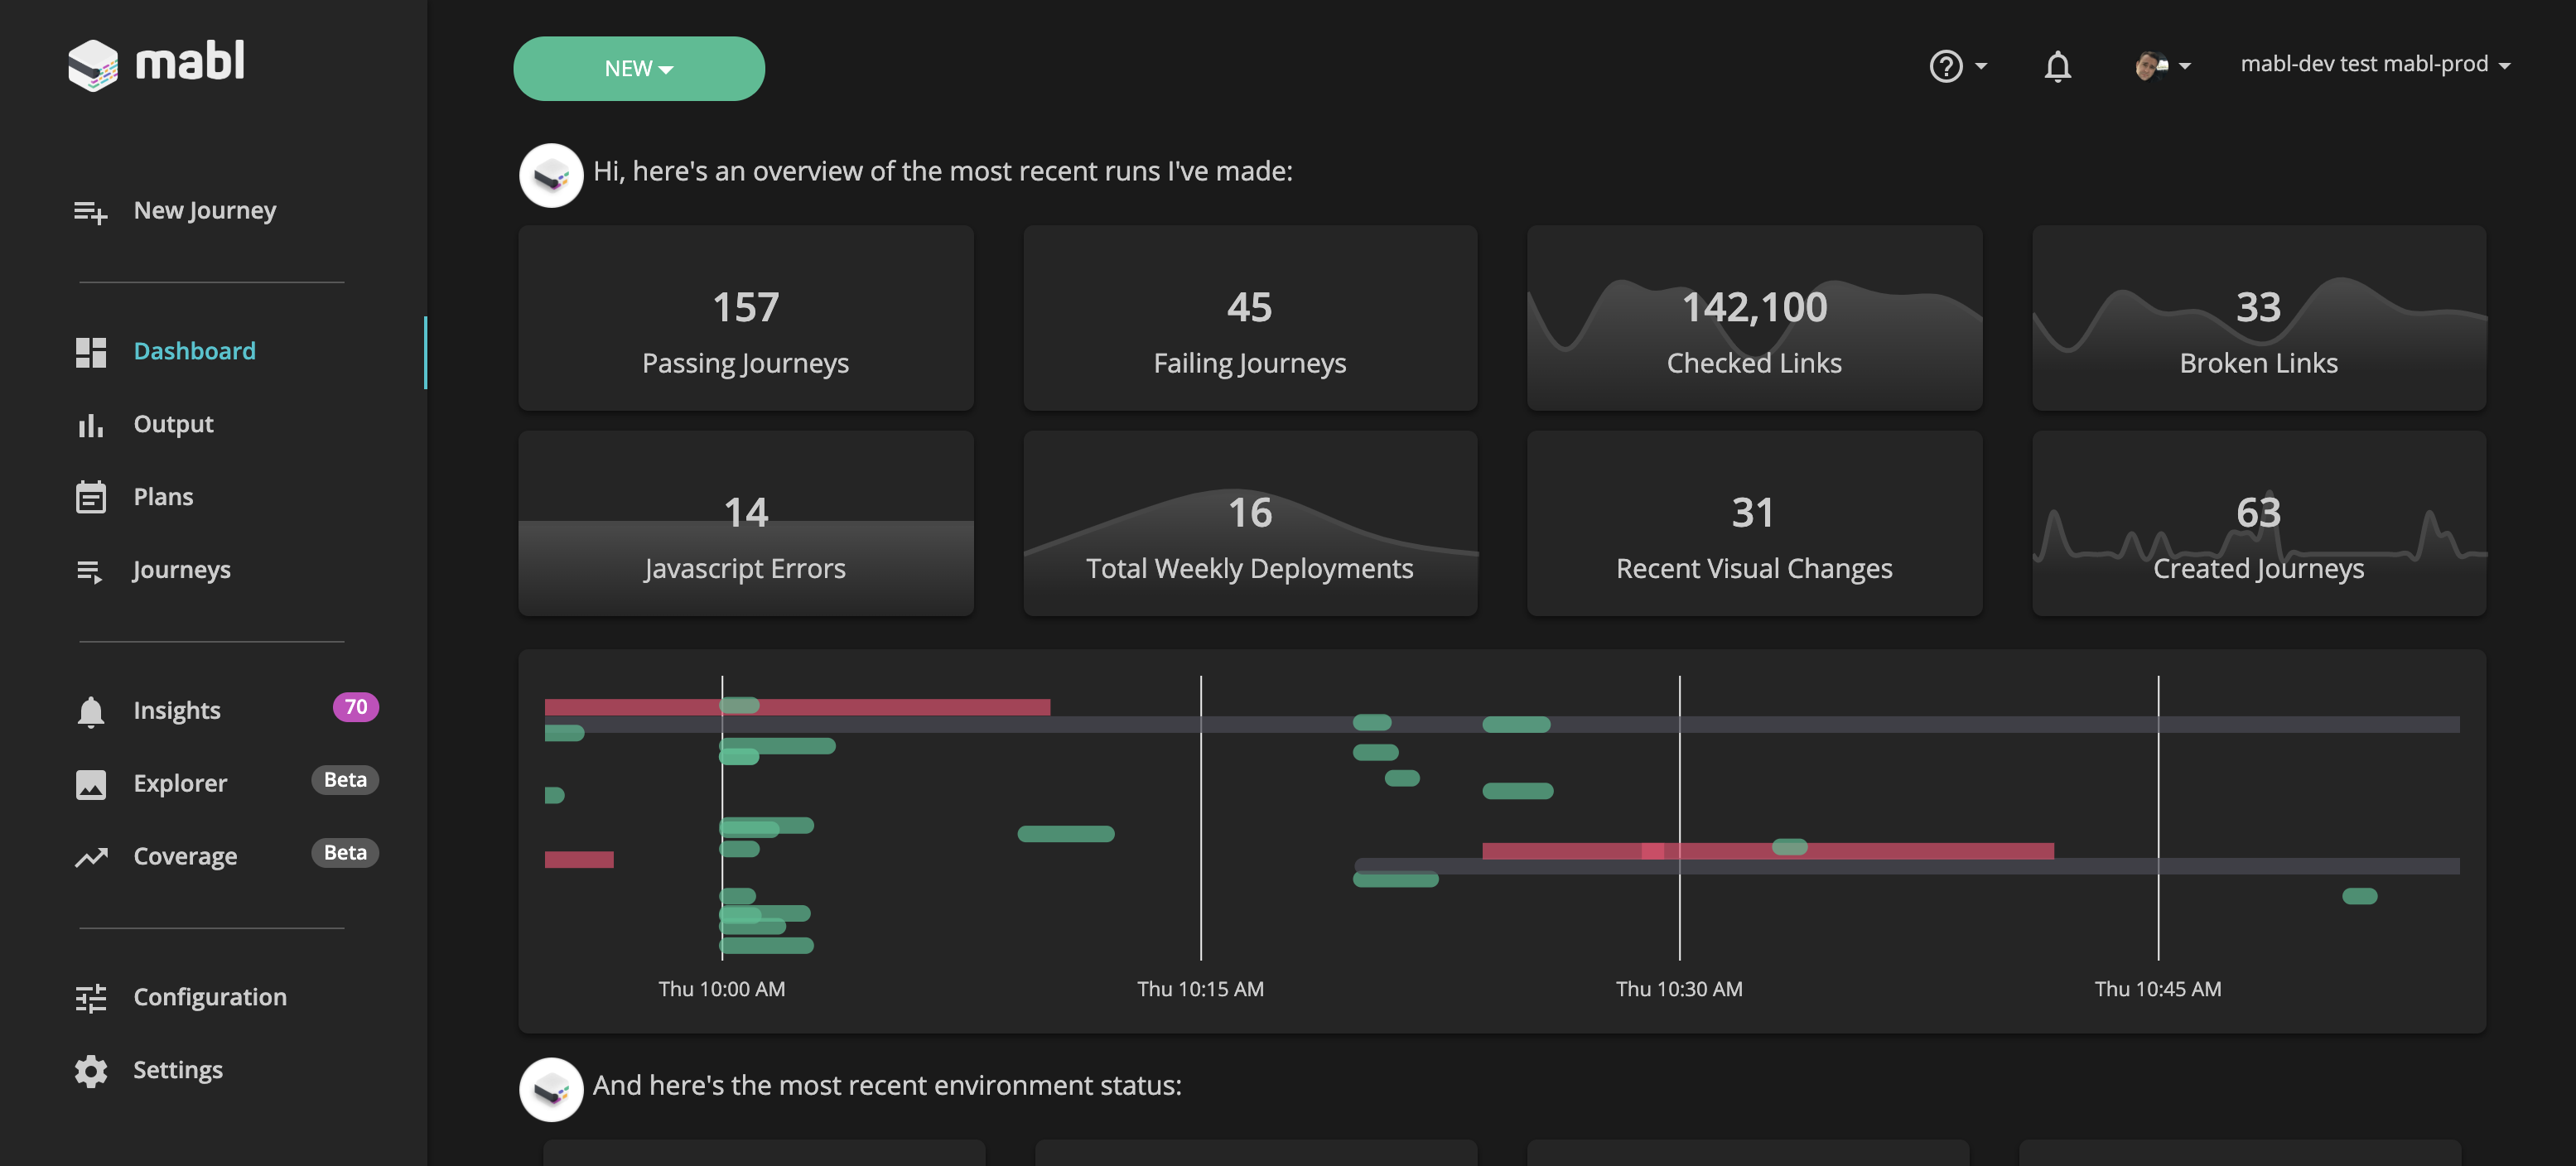Click the Configuration sliders icon
Image resolution: width=2576 pixels, height=1166 pixels.
(x=90, y=998)
